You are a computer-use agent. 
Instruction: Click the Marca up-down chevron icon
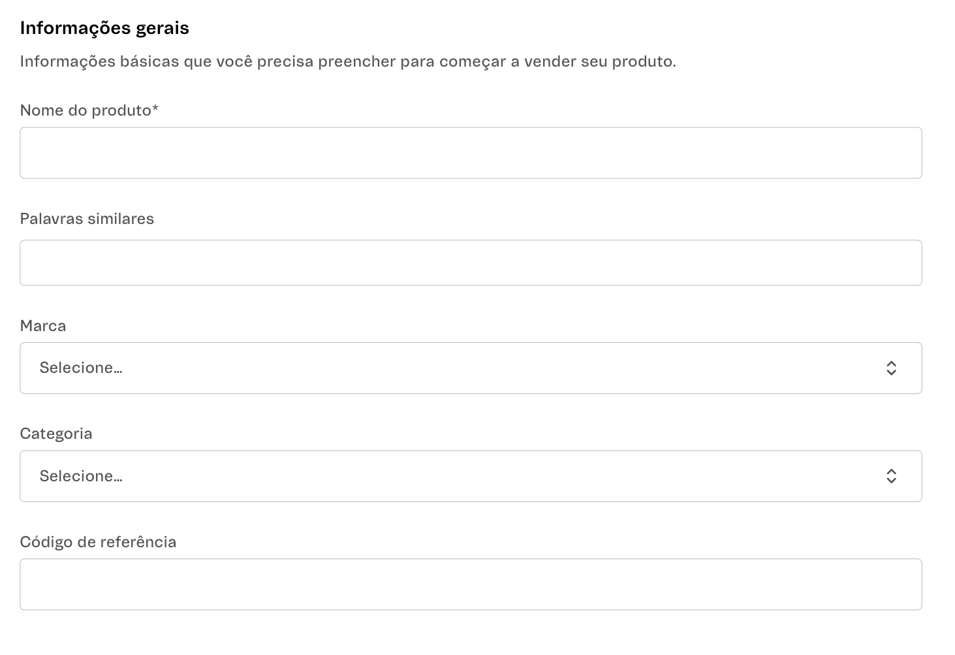pos(891,368)
